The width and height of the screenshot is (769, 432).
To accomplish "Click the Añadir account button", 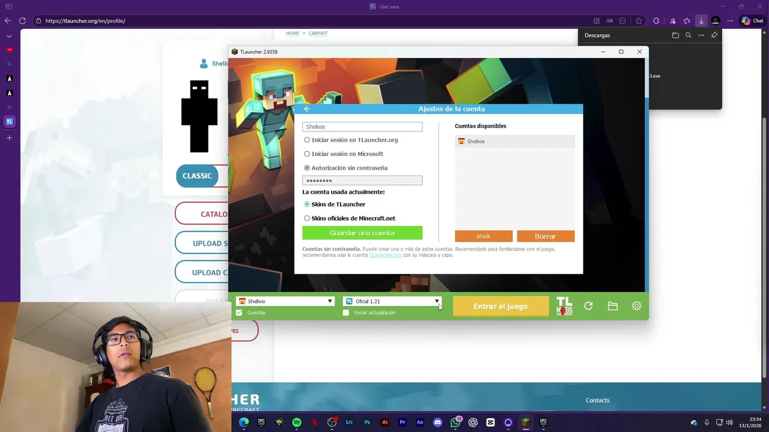I will 484,236.
